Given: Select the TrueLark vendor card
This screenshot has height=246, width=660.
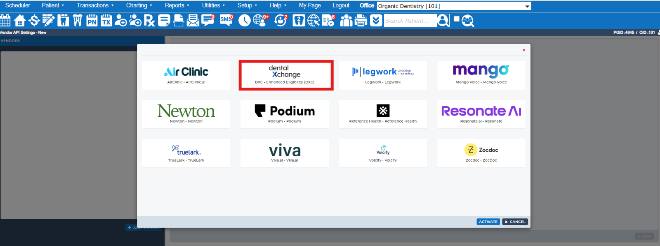Looking at the screenshot, I should click(186, 153).
